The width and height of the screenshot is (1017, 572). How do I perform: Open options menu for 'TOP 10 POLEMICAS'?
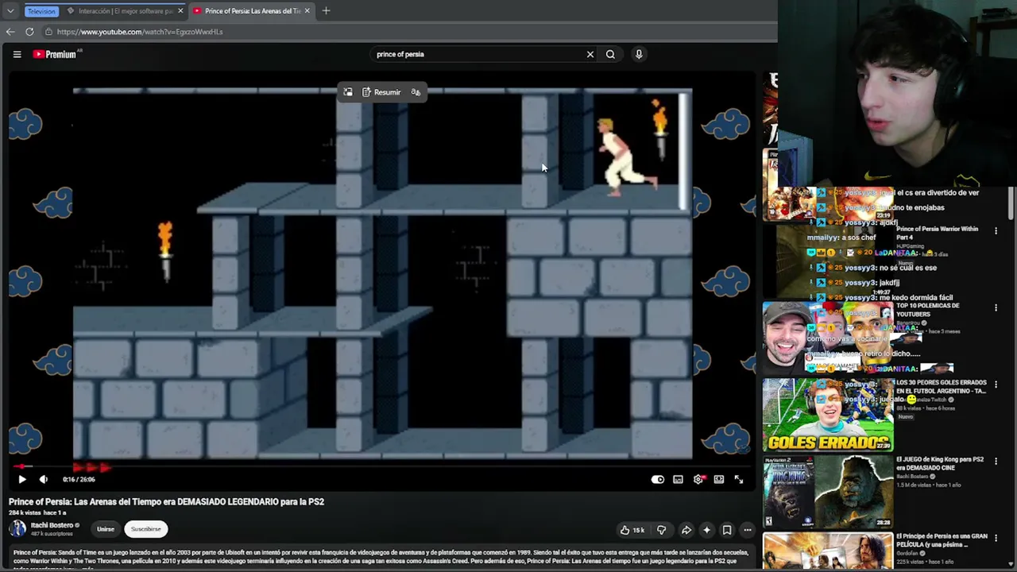(x=996, y=307)
